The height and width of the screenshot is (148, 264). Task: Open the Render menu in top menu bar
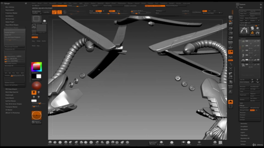(x=130, y=3)
